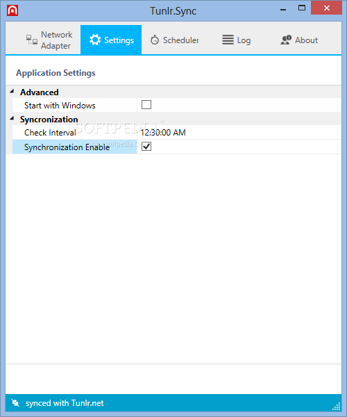This screenshot has width=347, height=417.
Task: Close the Tunlr.Sync window
Action: [327, 8]
